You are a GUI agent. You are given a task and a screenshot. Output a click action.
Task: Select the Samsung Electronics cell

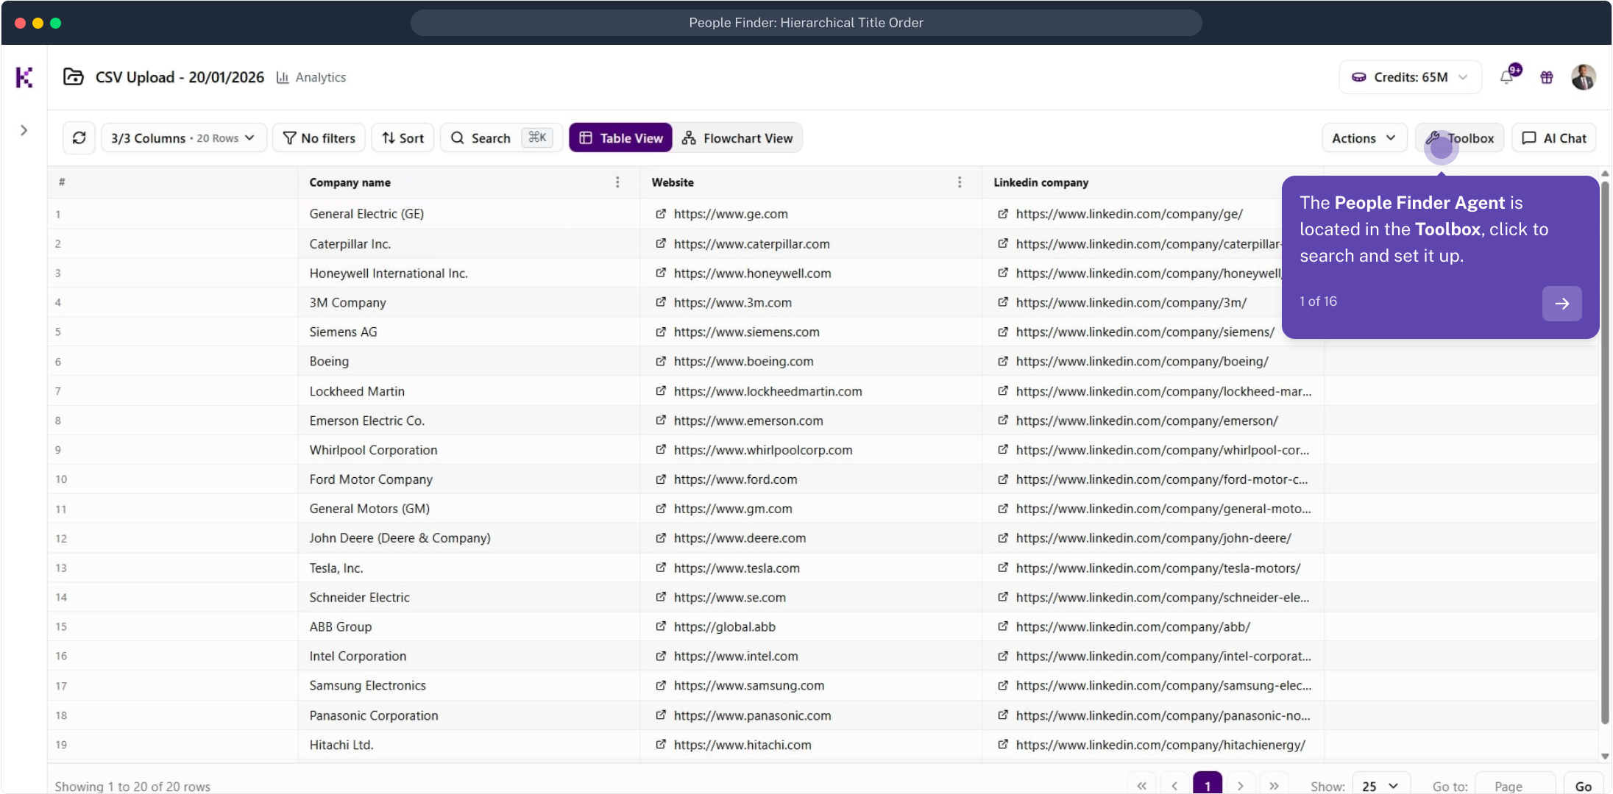[x=469, y=685]
